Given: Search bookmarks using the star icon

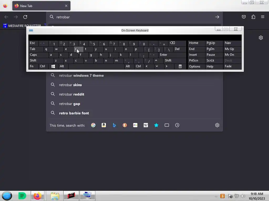Looking at the screenshot, I should [x=156, y=125].
